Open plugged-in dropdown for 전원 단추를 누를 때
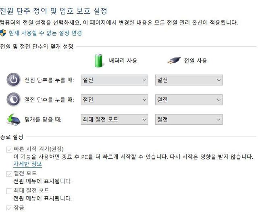 point(189,80)
